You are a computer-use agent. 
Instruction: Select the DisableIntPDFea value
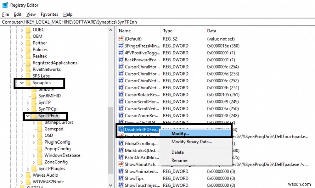point(141,129)
